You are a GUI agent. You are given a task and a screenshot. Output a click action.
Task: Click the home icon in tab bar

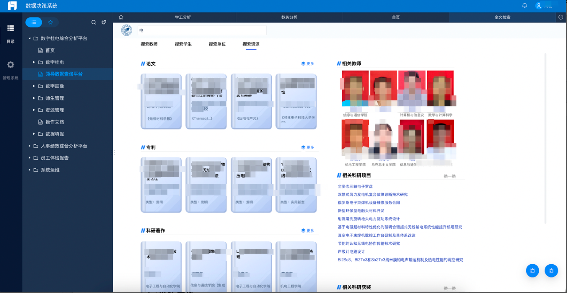(x=121, y=17)
